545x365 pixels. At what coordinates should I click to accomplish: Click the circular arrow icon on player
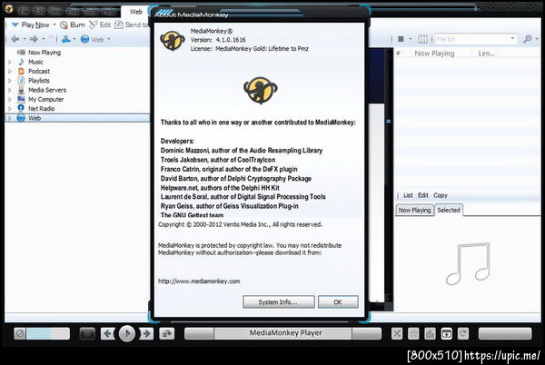coord(463,334)
